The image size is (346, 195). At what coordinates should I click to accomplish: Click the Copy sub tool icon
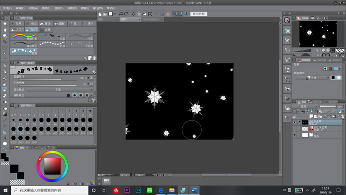click(x=90, y=58)
